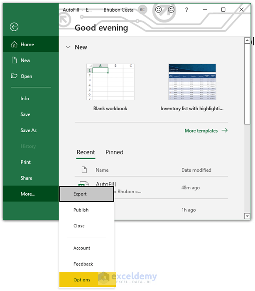Click the file type icon in list header
Image resolution: width=255 pixels, height=291 pixels.
pyautogui.click(x=84, y=170)
